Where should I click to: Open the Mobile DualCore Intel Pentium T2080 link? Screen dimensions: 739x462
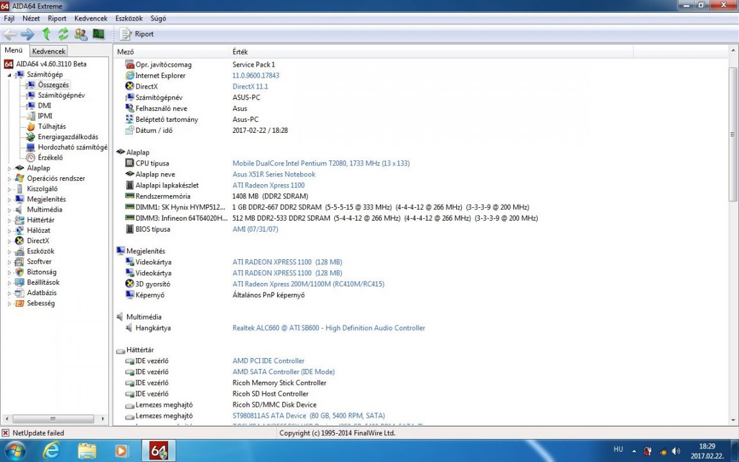point(321,163)
